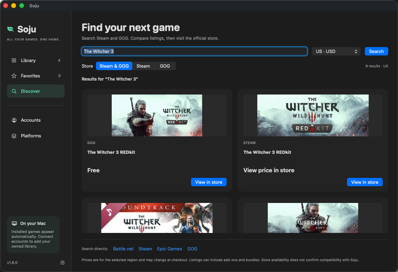Click the Favorites star icon
Image resolution: width=398 pixels, height=272 pixels.
click(14, 76)
